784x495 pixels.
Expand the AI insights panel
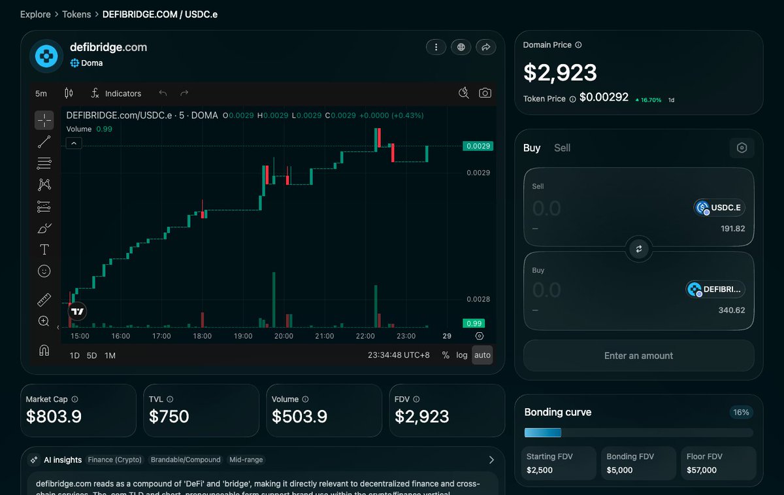click(x=491, y=460)
